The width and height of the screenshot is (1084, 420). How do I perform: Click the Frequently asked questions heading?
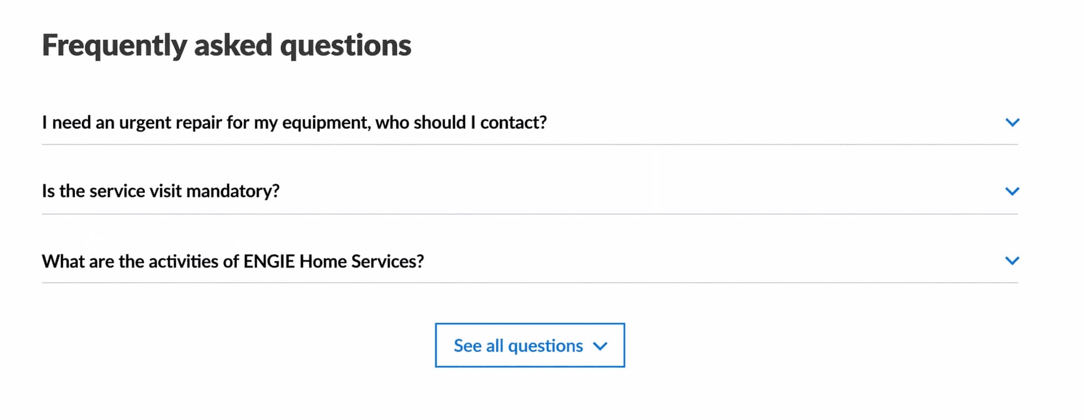(x=227, y=45)
